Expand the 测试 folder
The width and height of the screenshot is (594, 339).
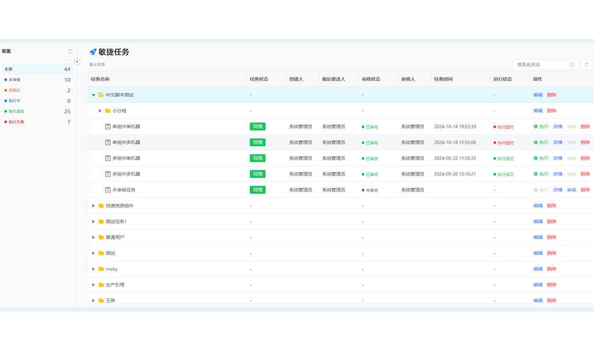[94, 253]
